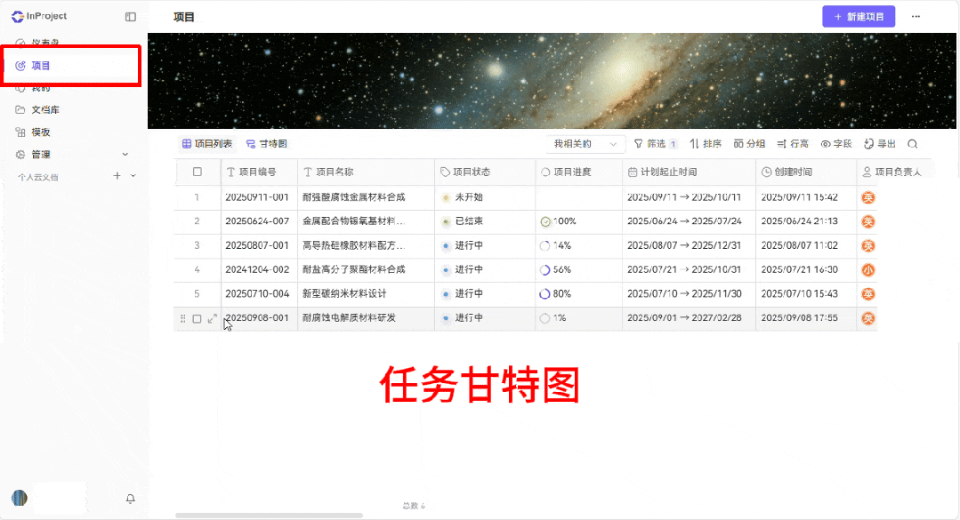Open search with the magnifier icon
This screenshot has height=520, width=960.
tap(913, 143)
